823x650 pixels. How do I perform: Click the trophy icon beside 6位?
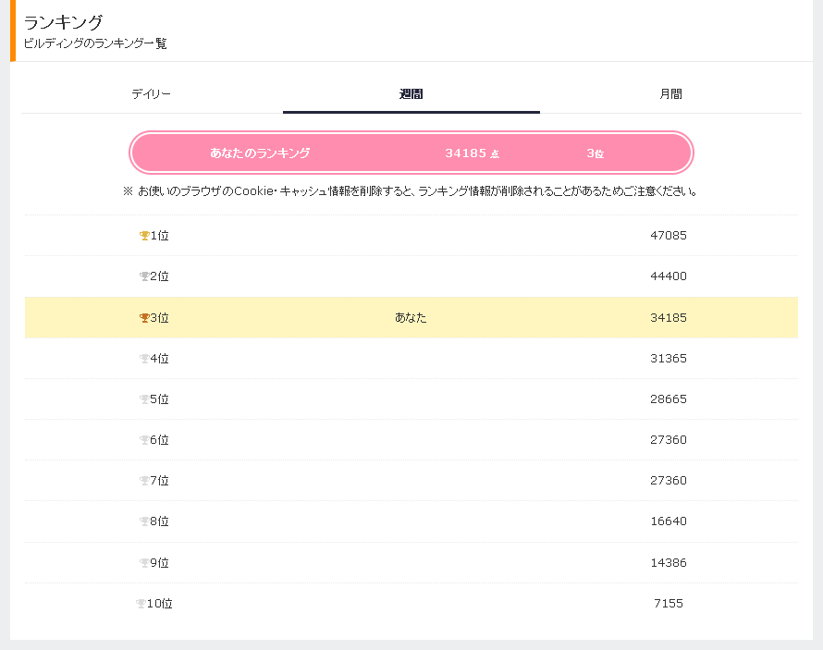tap(143, 440)
